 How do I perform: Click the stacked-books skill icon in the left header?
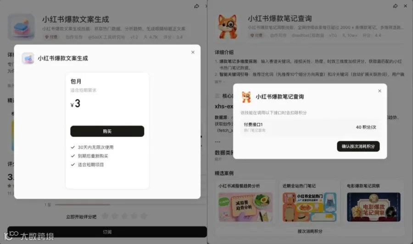(x=21, y=27)
